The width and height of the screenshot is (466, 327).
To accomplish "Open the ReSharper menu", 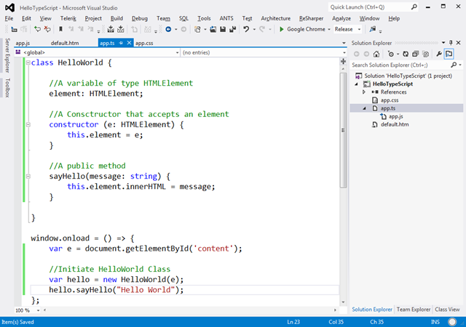I will [x=311, y=18].
